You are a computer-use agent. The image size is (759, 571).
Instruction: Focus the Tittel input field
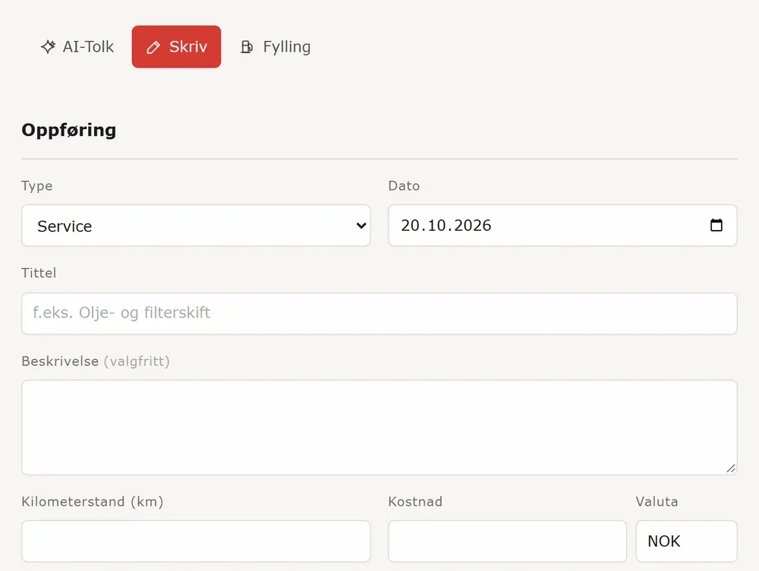pyautogui.click(x=379, y=314)
